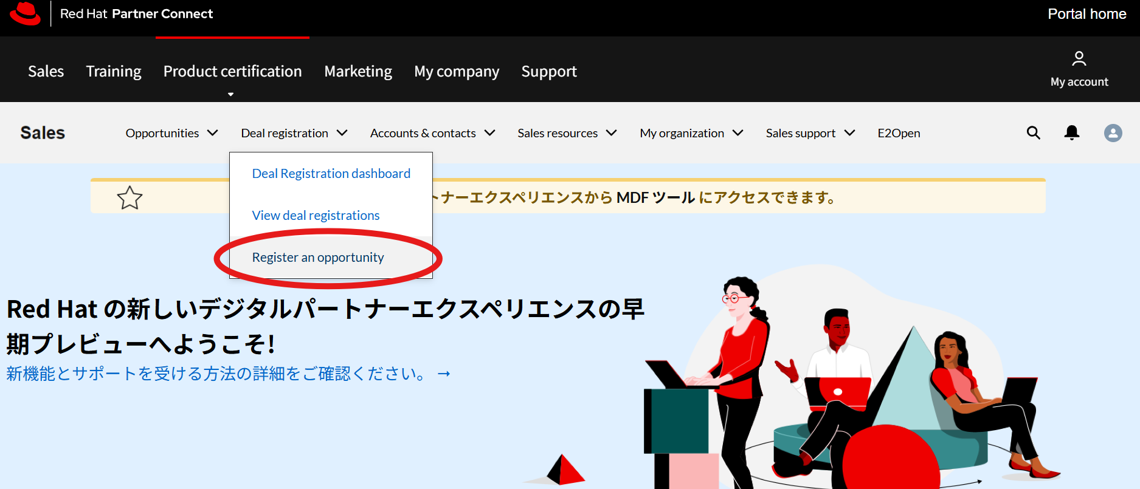Open the E2Open link
Viewport: 1140px width, 489px height.
[x=898, y=133]
